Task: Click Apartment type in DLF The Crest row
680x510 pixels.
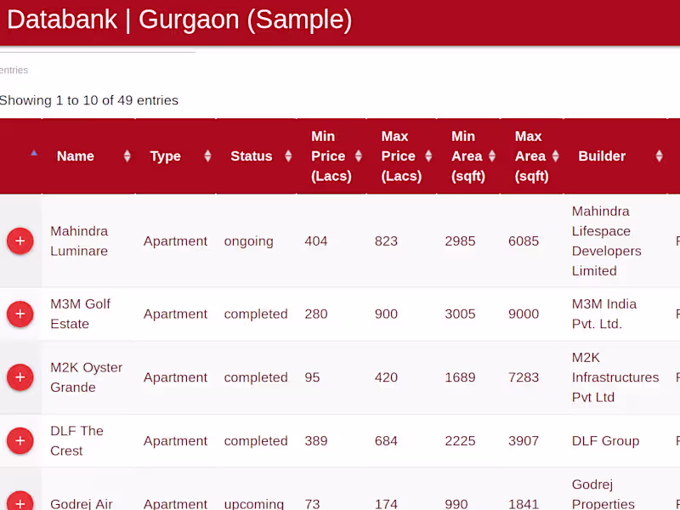Action: coord(175,441)
